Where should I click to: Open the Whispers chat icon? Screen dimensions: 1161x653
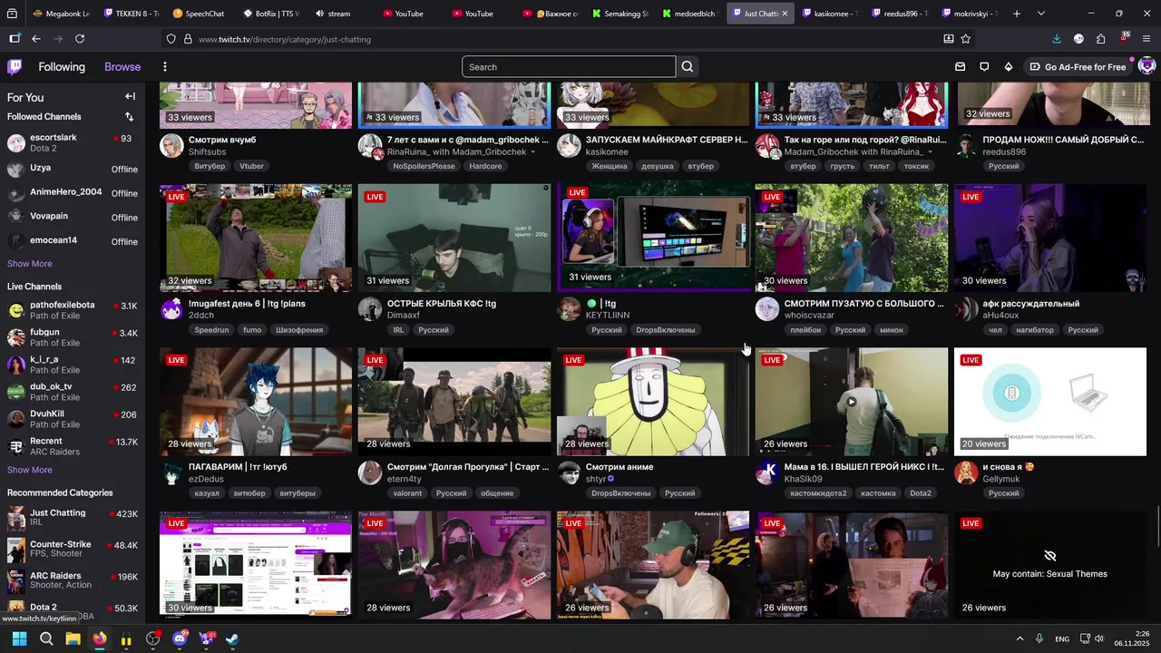coord(984,66)
